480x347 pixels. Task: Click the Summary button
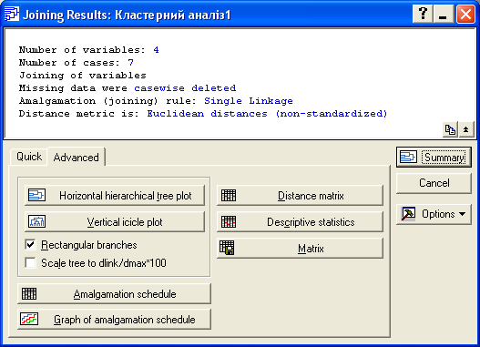pos(434,158)
